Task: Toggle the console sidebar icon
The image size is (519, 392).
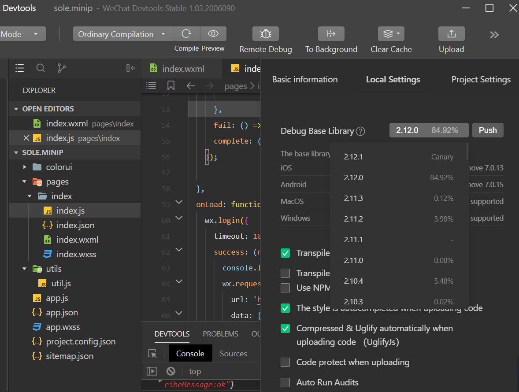Action: pyautogui.click(x=152, y=371)
